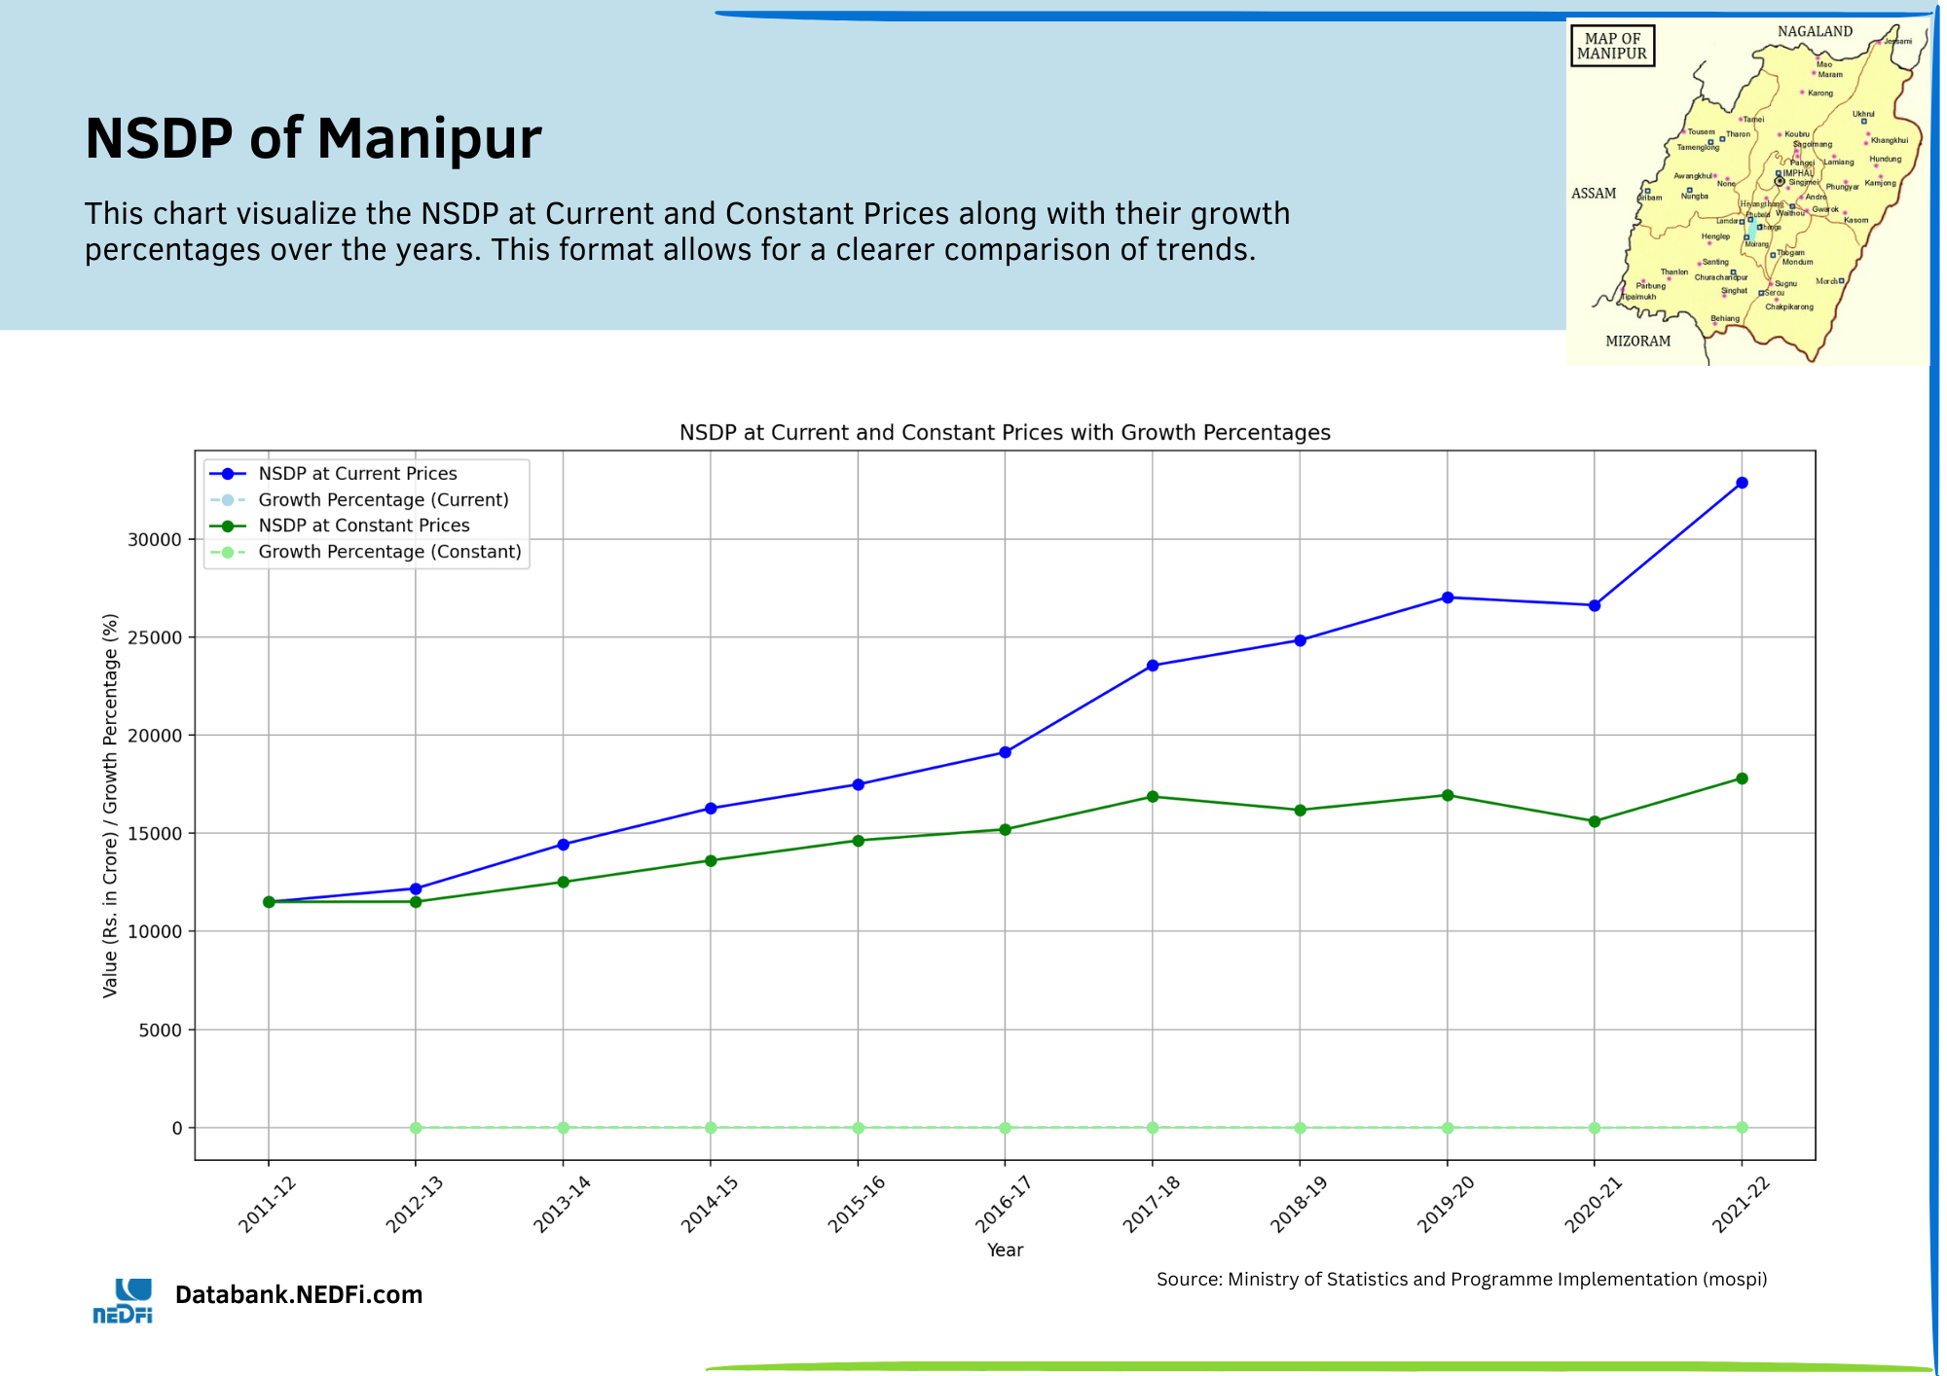Click the 30000 y-axis tick label
The image size is (1947, 1376).
[x=155, y=540]
